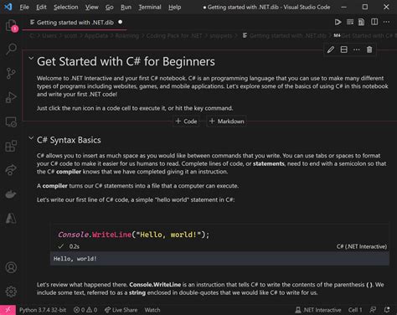The height and width of the screenshot is (315, 397).
Task: Open the Manage gear icon
Action: [x=11, y=292]
